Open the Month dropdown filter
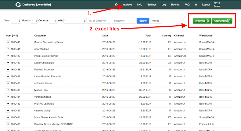The height and width of the screenshot is (131, 241). pos(34,21)
